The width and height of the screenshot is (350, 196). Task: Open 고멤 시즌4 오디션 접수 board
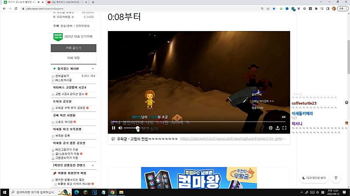pyautogui.click(x=70, y=94)
